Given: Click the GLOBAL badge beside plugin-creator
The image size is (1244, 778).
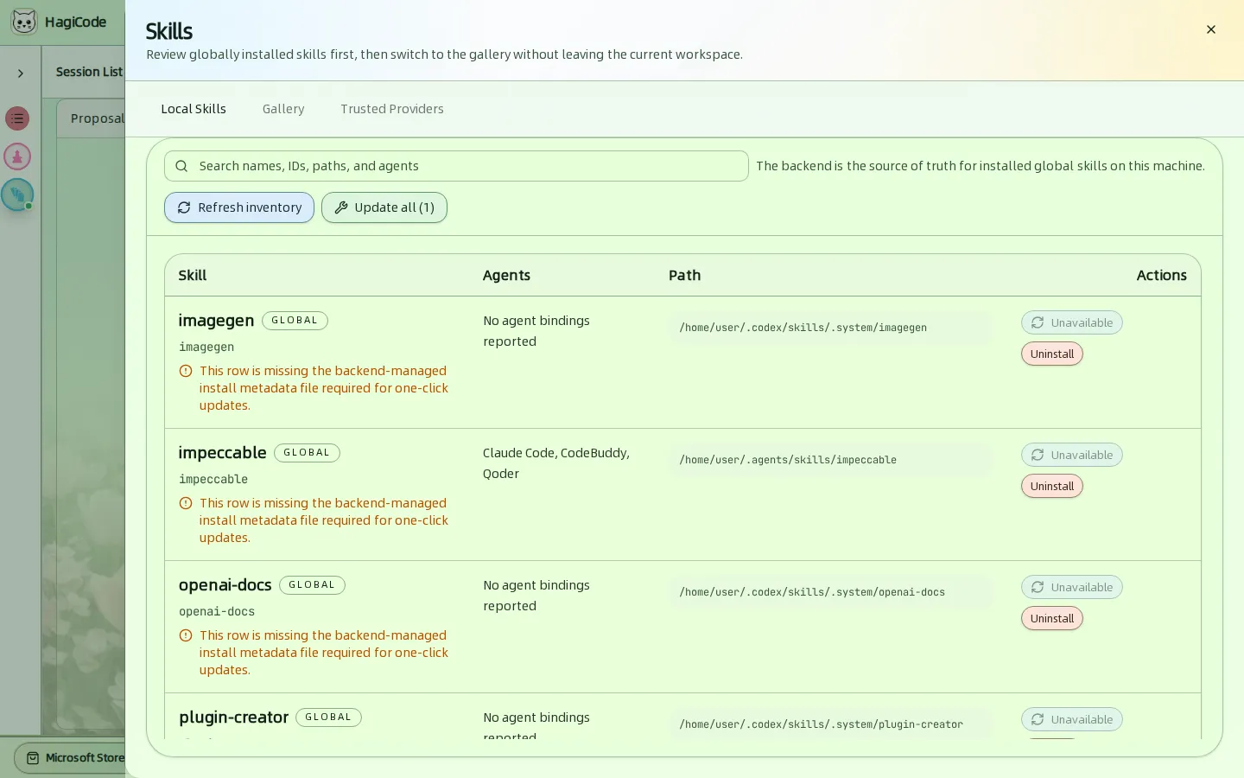Looking at the screenshot, I should point(328,717).
